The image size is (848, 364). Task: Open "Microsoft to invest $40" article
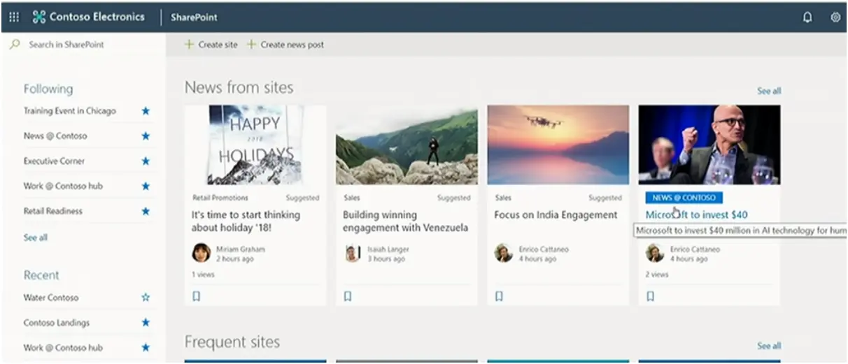[697, 215]
